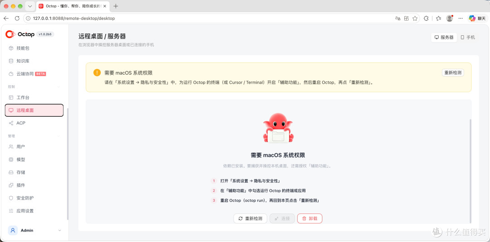Open 模型 management page label

[20, 160]
